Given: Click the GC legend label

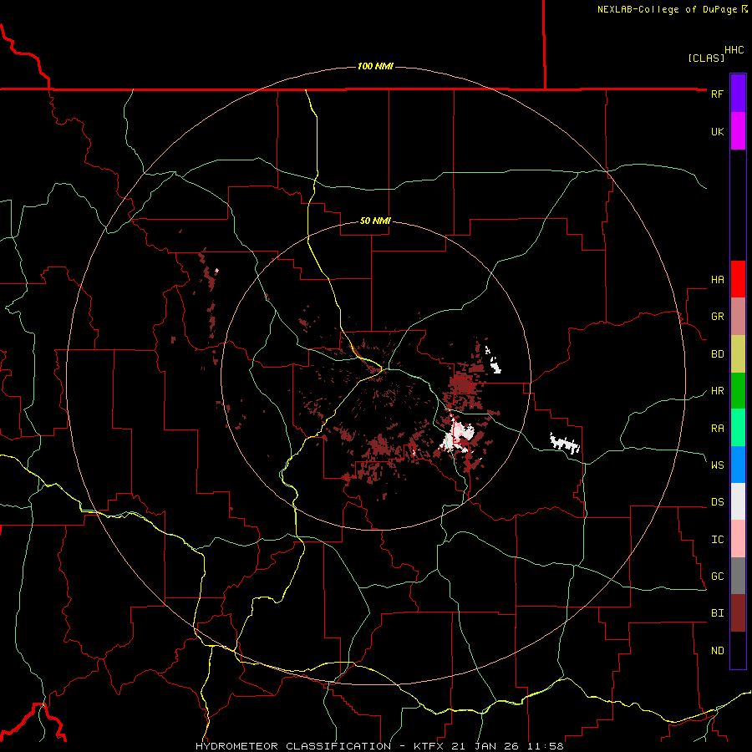Looking at the screenshot, I should 717,577.
